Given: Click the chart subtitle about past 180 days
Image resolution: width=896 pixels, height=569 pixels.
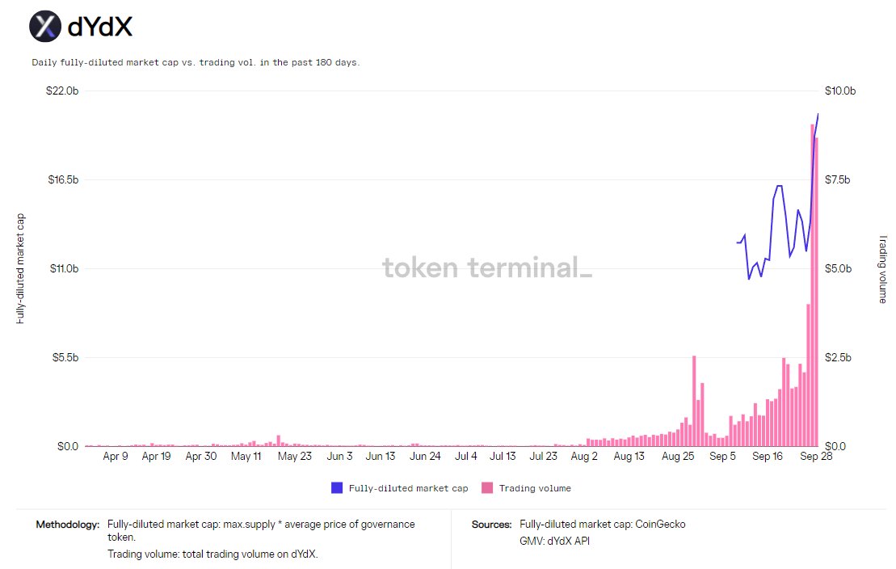Looking at the screenshot, I should 196,62.
